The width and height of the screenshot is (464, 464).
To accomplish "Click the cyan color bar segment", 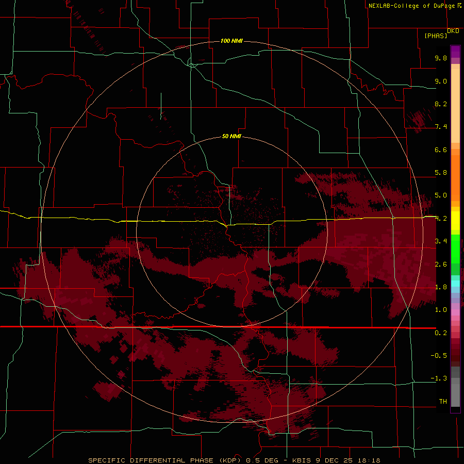I will (x=455, y=283).
